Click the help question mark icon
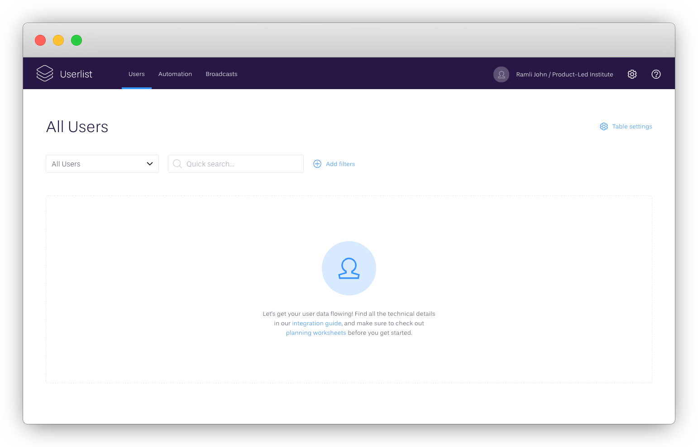Screen dimensions: 698x447 656,74
